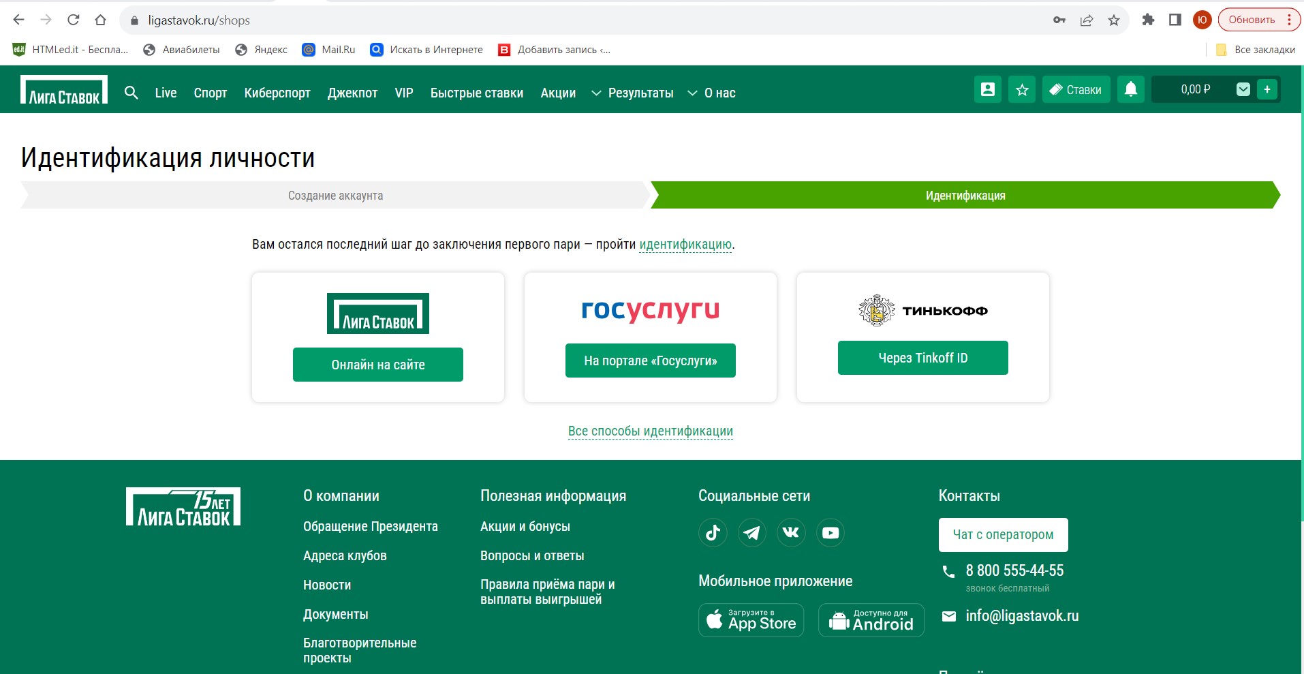Start Чат с оператором
The height and width of the screenshot is (674, 1304).
click(1003, 535)
